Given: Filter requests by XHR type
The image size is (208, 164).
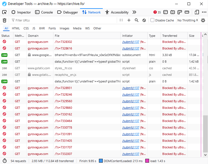Looking at the screenshot, I should 42,28.
